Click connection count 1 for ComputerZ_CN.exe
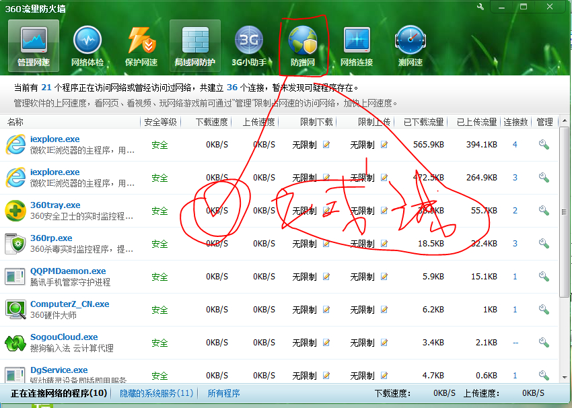This screenshot has width=572, height=408. pos(515,309)
